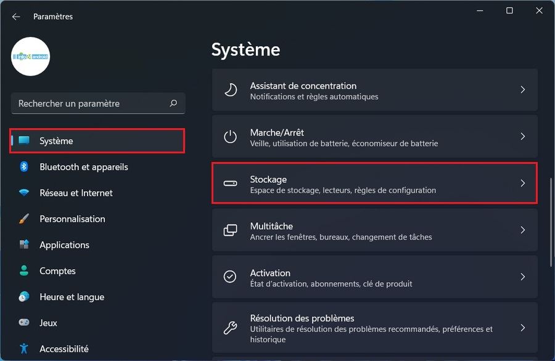The image size is (555, 361).
Task: Open Résolution des problèmes settings
Action: (375, 328)
